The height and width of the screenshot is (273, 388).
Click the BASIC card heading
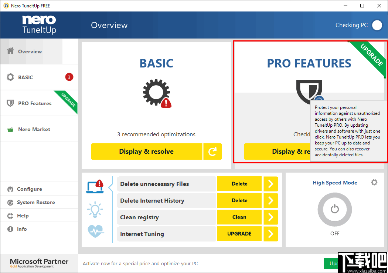156,63
